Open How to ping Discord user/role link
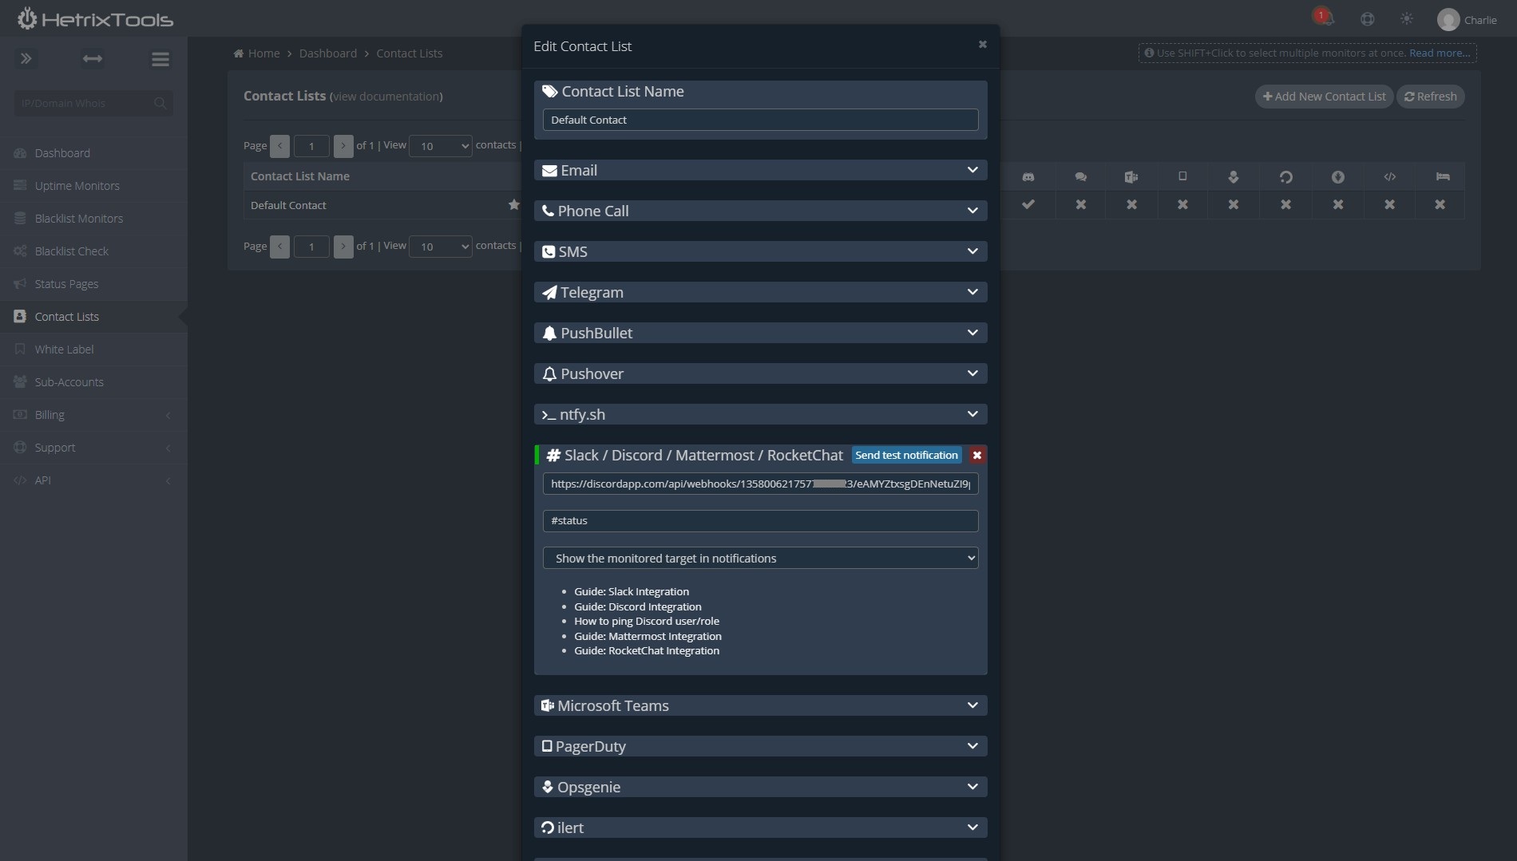This screenshot has height=861, width=1517. coord(646,621)
